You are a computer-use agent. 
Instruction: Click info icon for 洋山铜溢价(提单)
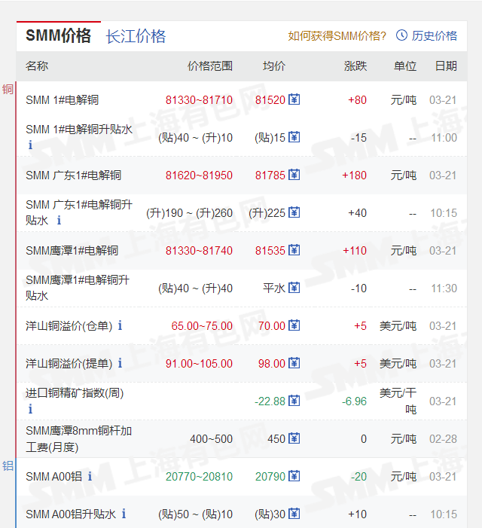click(x=120, y=363)
